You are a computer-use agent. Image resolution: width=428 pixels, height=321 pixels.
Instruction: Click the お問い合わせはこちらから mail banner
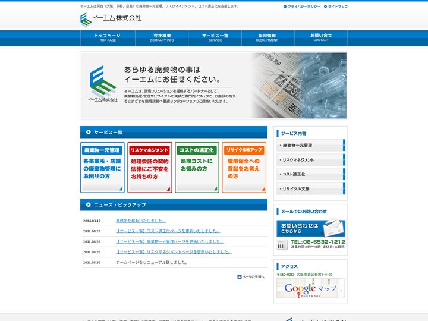tap(311, 228)
